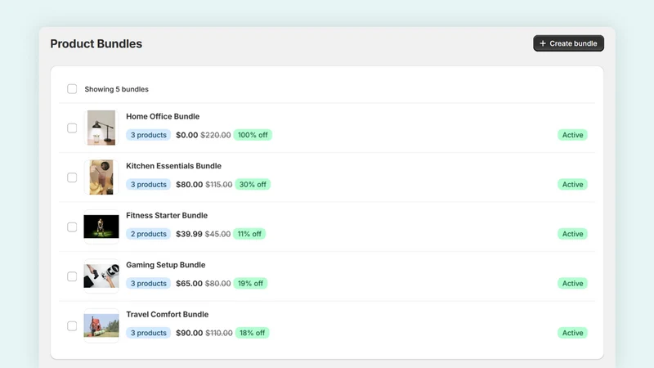Open the Fitness Starter Bundle thumbnail
The width and height of the screenshot is (654, 368).
tap(101, 227)
